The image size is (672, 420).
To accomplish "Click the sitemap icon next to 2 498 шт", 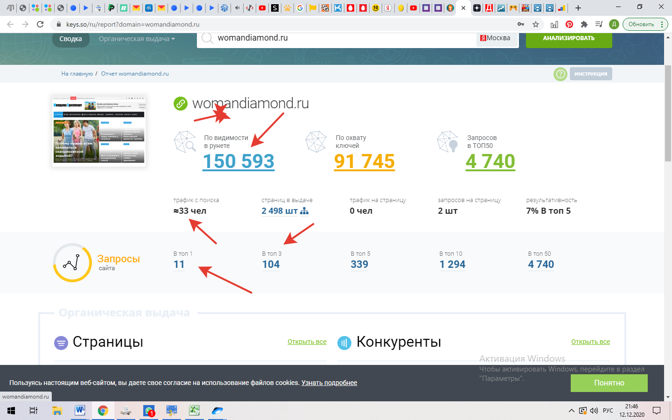I will click(x=304, y=211).
